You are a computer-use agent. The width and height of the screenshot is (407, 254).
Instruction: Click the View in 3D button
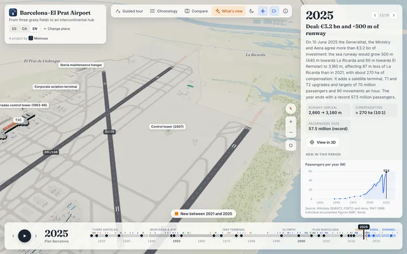click(322, 142)
